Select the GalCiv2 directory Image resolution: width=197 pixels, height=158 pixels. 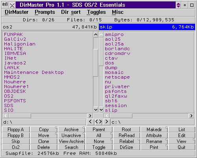click(x=15, y=39)
